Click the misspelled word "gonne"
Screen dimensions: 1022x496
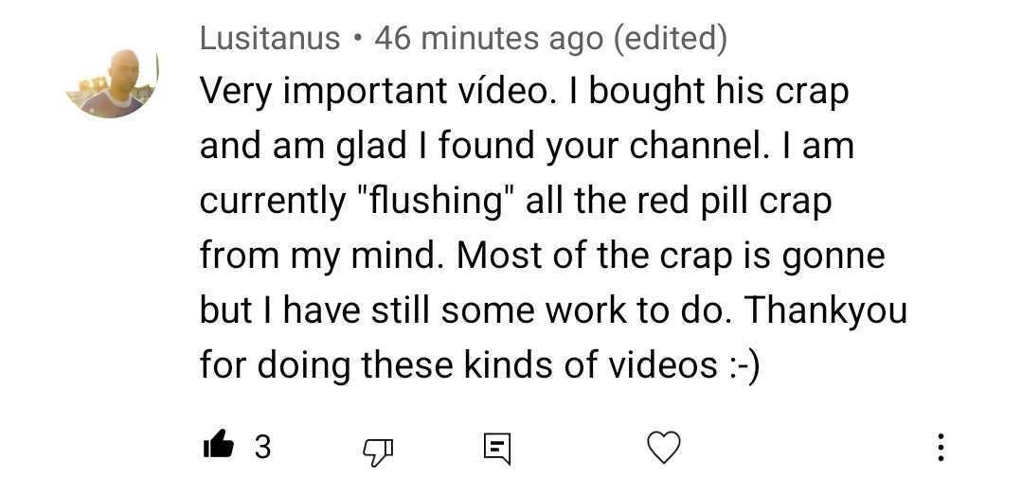834,256
